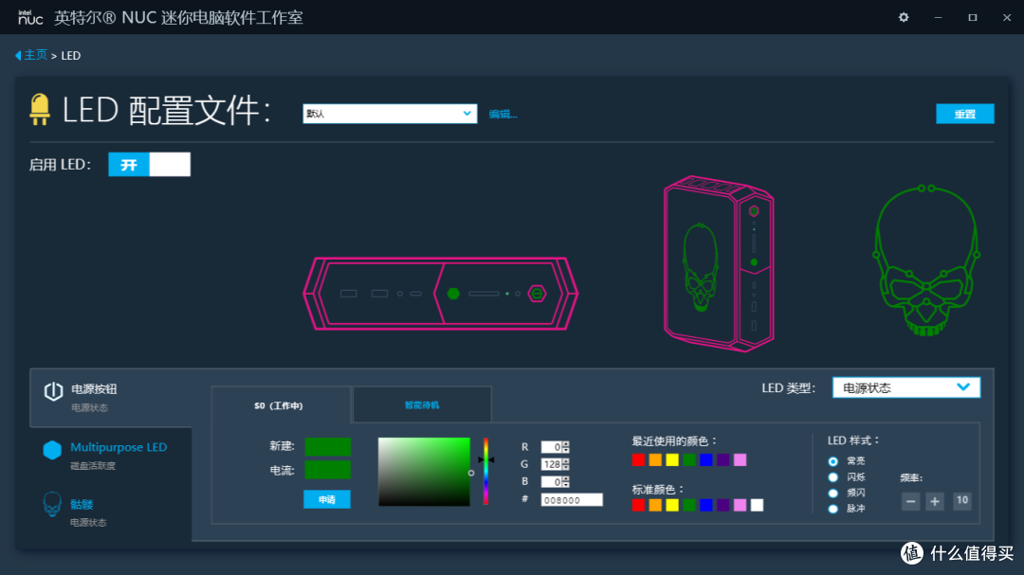The image size is (1024, 575).
Task: Click the green skull diagram
Action: 926,261
